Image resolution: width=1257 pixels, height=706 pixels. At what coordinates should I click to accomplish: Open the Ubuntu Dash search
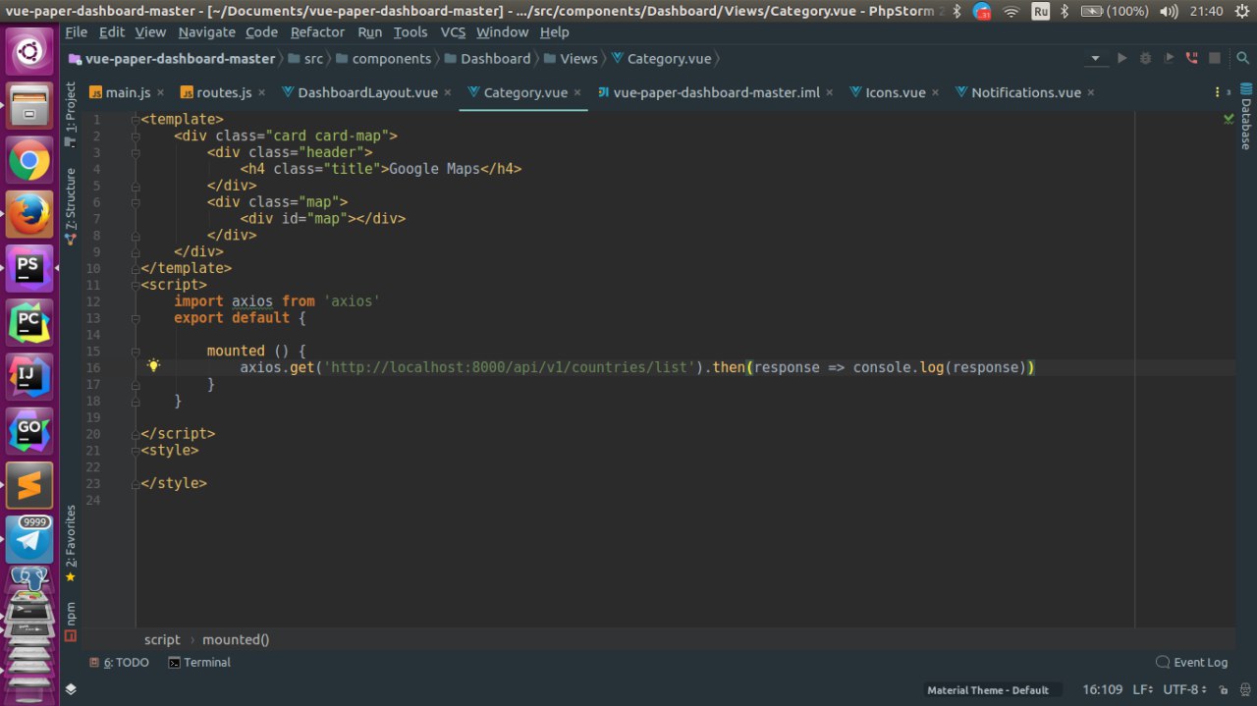click(29, 51)
